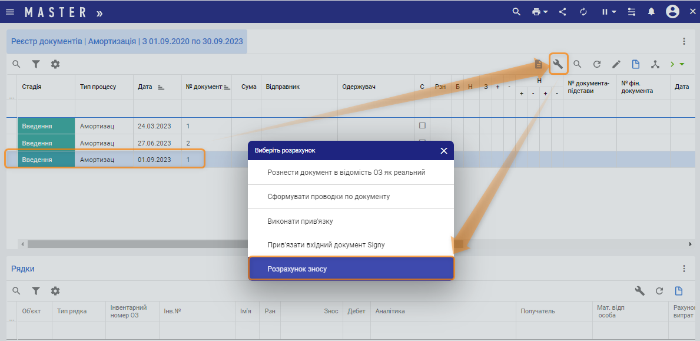This screenshot has height=341, width=700.
Task: Select 'Розрахунок зносу' menu option
Action: [x=351, y=269]
